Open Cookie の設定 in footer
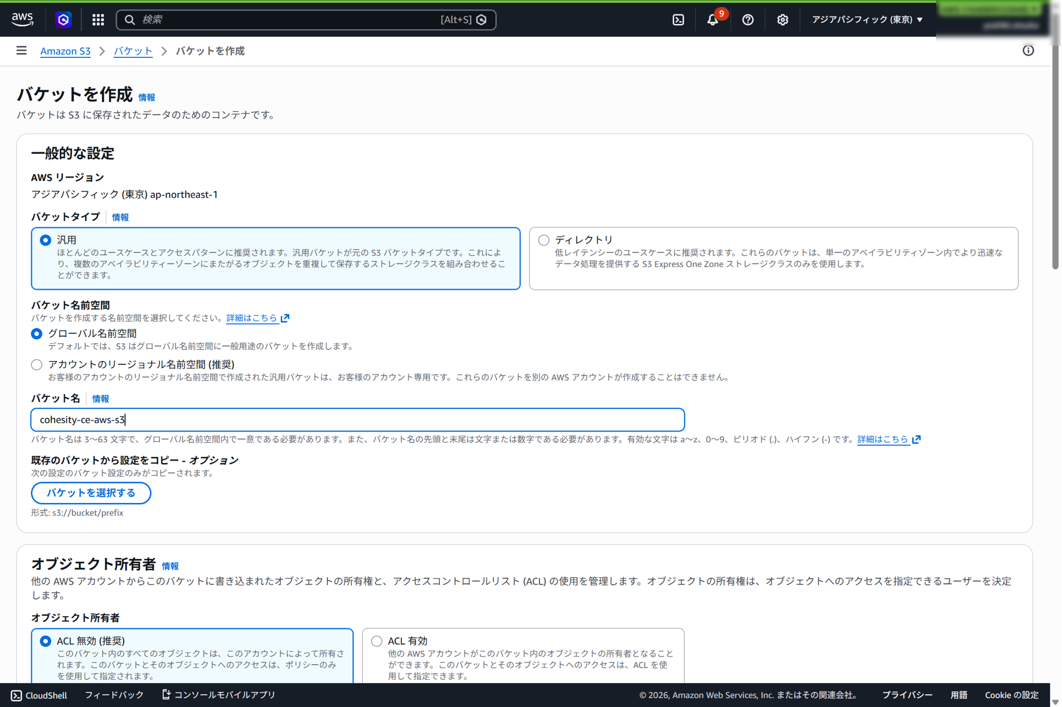The image size is (1062, 707). (1012, 695)
